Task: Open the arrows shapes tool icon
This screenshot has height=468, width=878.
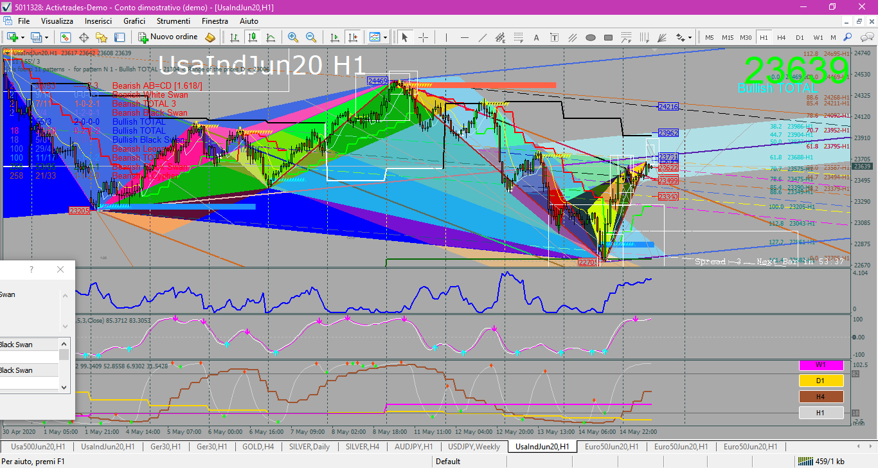Action: click(680, 37)
